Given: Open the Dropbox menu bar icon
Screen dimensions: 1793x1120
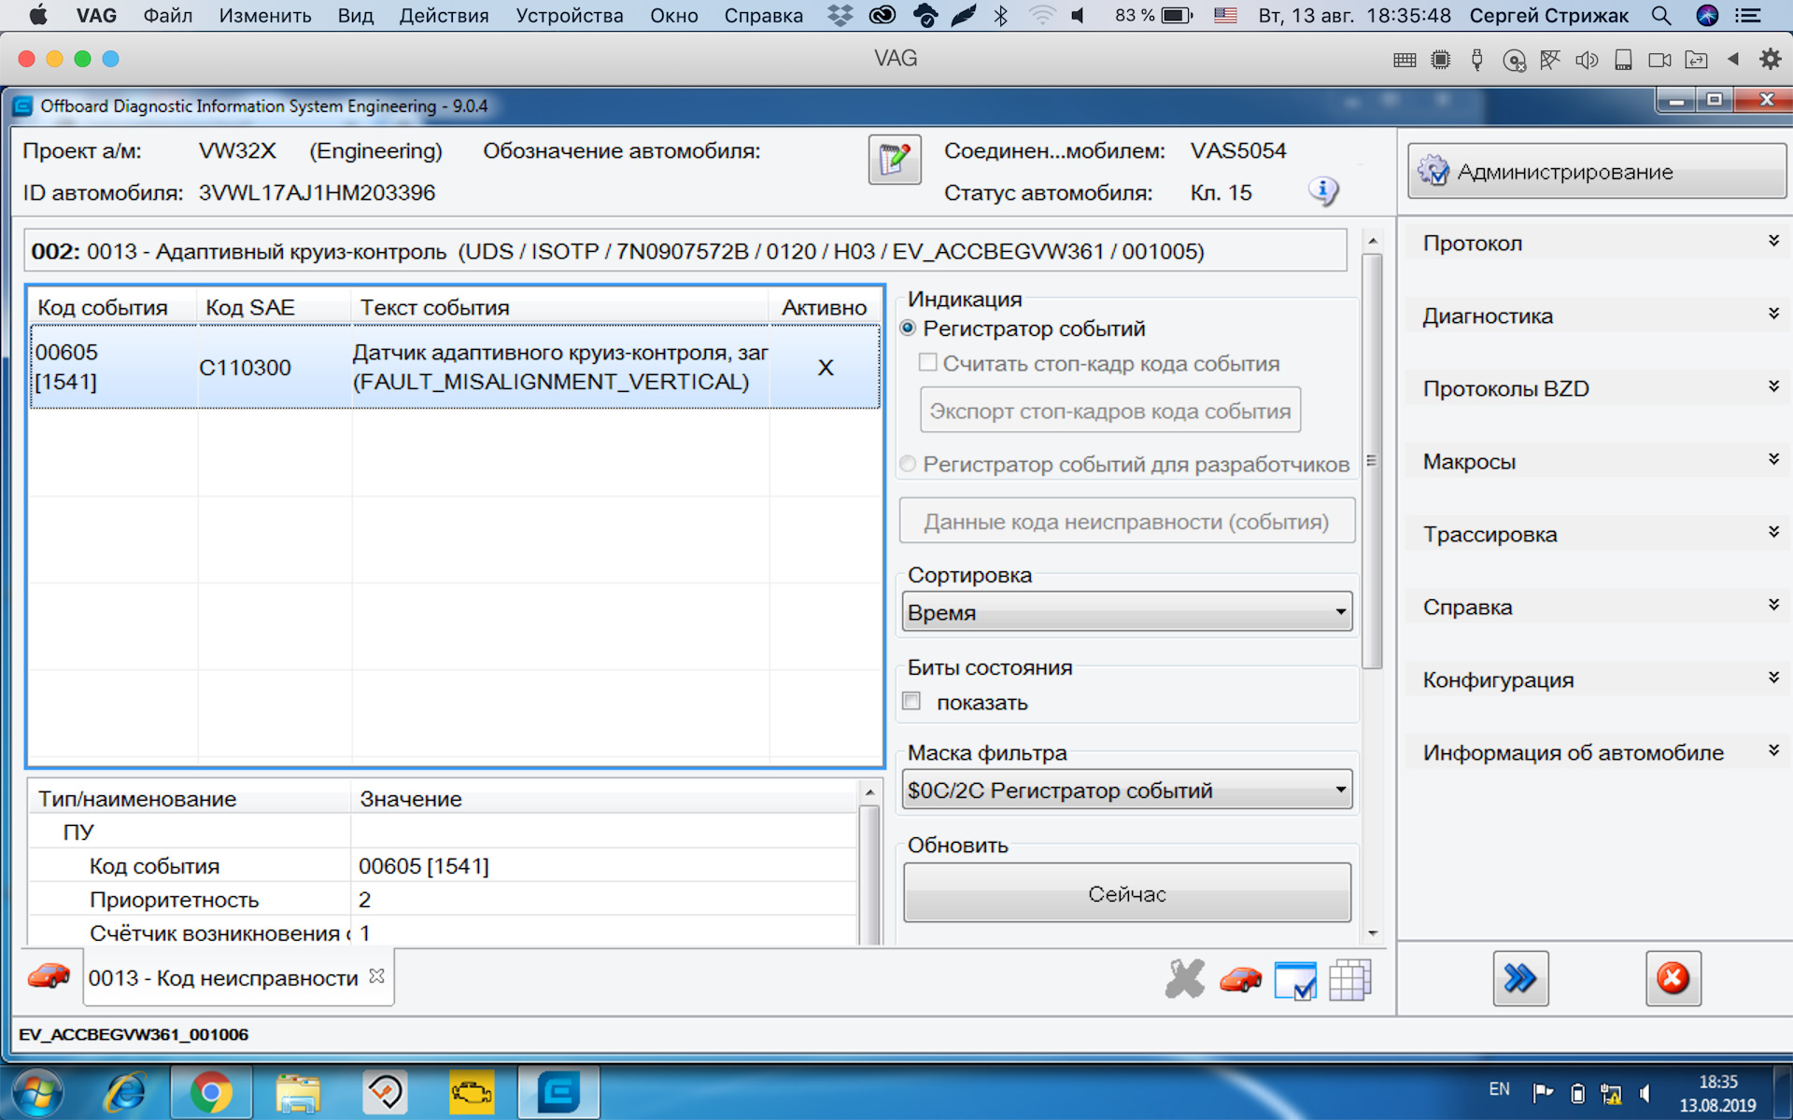Looking at the screenshot, I should 840,15.
